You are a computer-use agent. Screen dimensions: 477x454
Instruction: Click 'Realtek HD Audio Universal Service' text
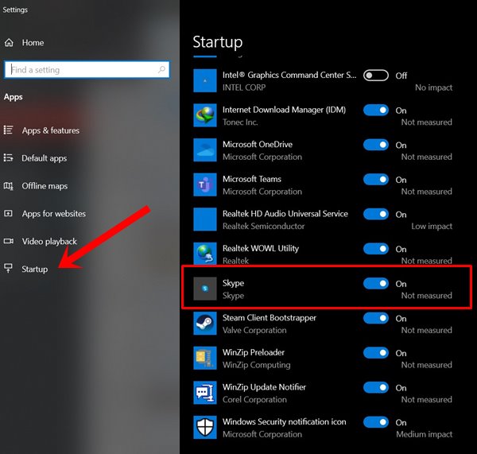(285, 214)
